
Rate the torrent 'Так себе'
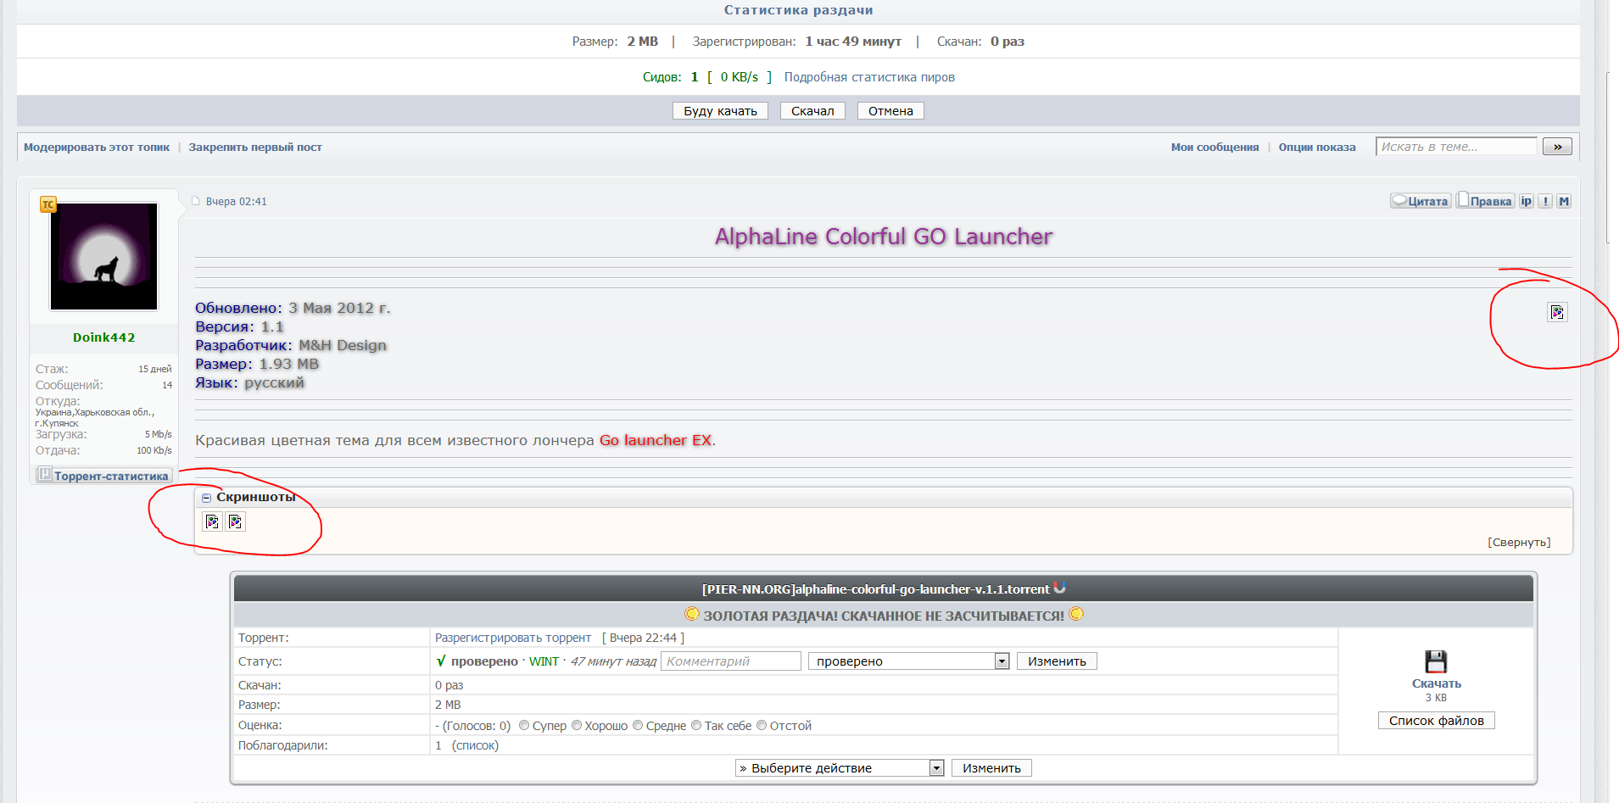(696, 725)
